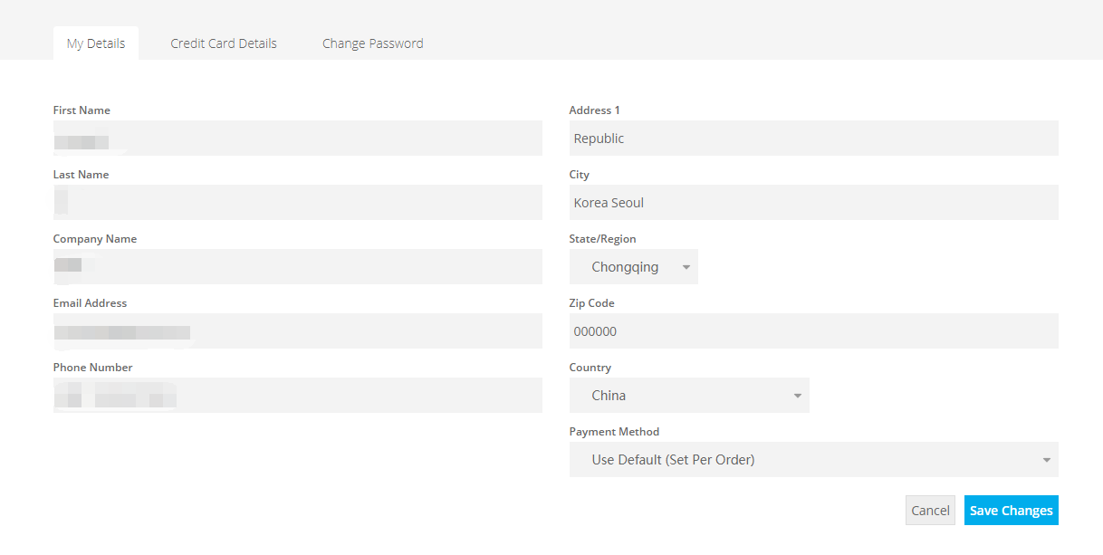
Task: Click the Address 1 field containing Republic
Action: 814,139
